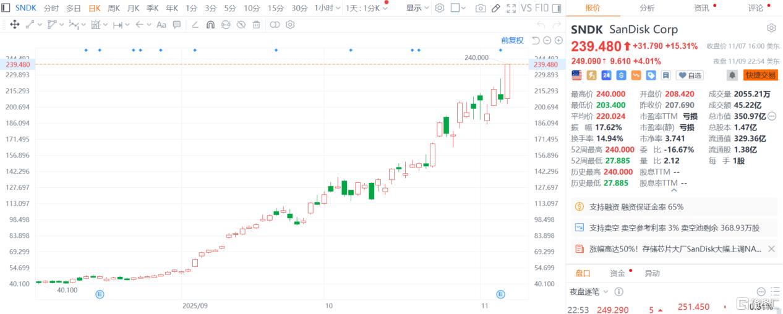Click the screenshot camera icon

point(481,8)
